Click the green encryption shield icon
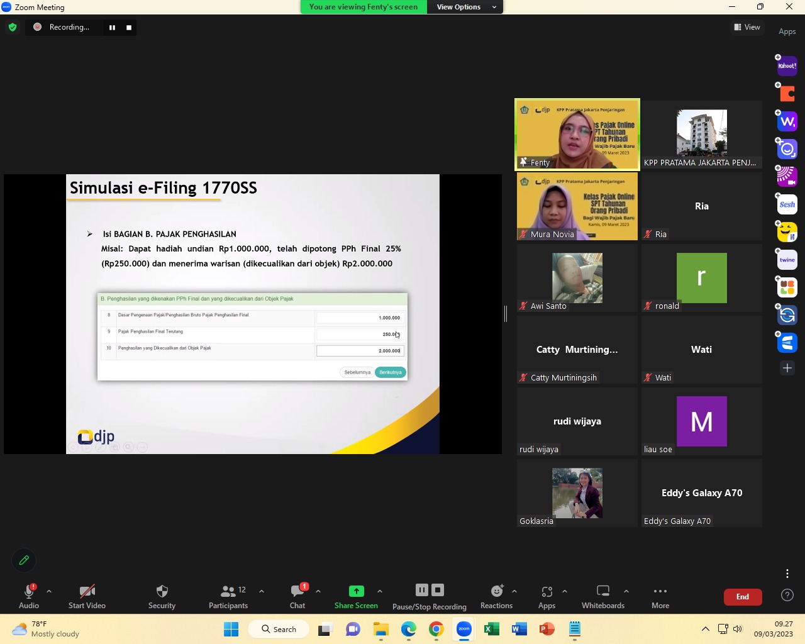The width and height of the screenshot is (805, 644). coord(13,27)
